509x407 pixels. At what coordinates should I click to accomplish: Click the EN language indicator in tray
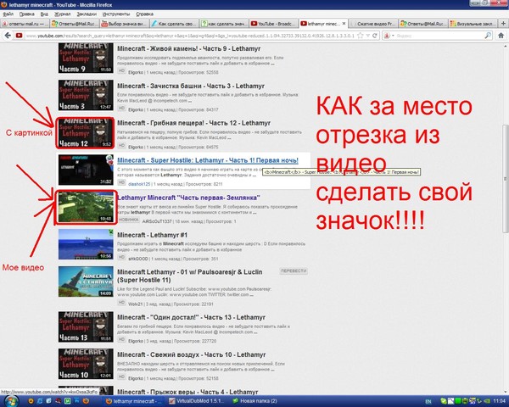coord(428,401)
